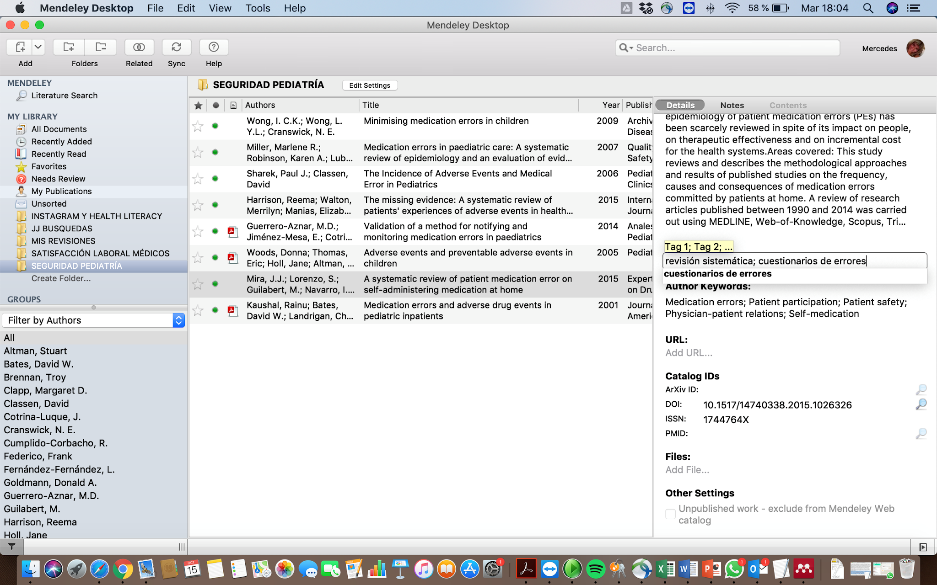The width and height of the screenshot is (937, 585).
Task: Click the Add File... link
Action: [687, 470]
